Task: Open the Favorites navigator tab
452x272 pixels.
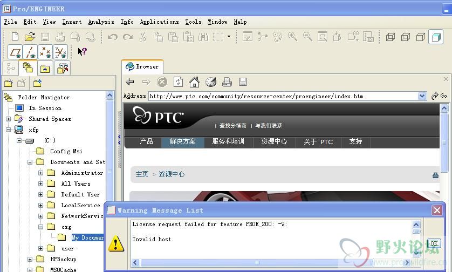Action: 45,69
